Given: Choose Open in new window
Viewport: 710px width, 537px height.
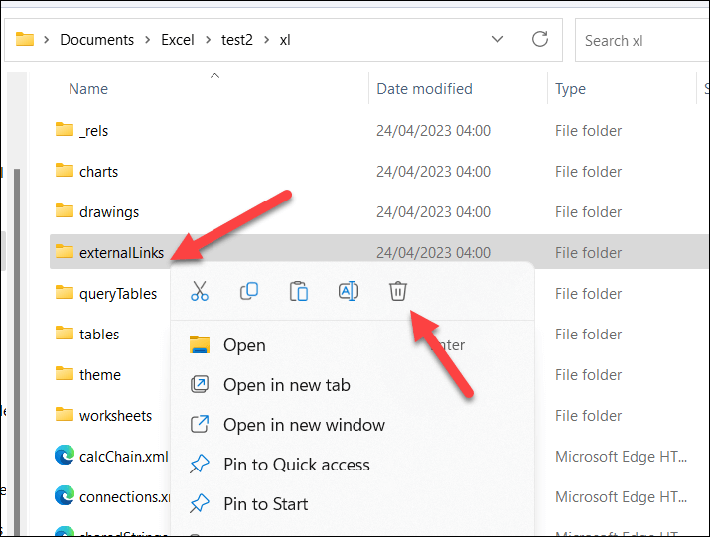Looking at the screenshot, I should click(x=353, y=425).
